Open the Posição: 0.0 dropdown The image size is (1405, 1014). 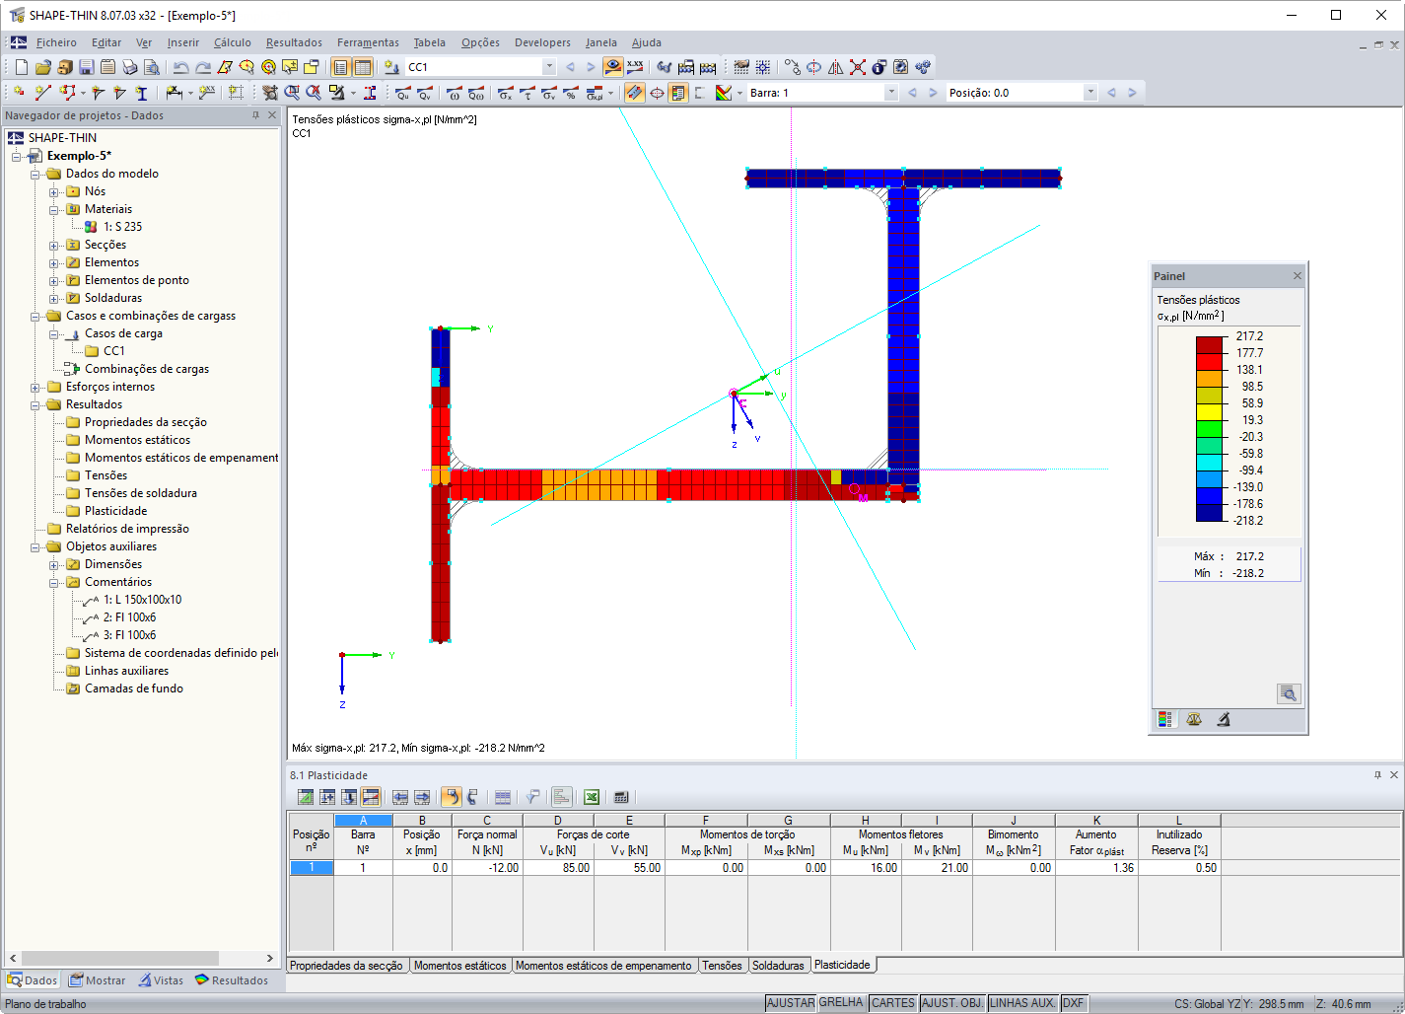[1089, 93]
